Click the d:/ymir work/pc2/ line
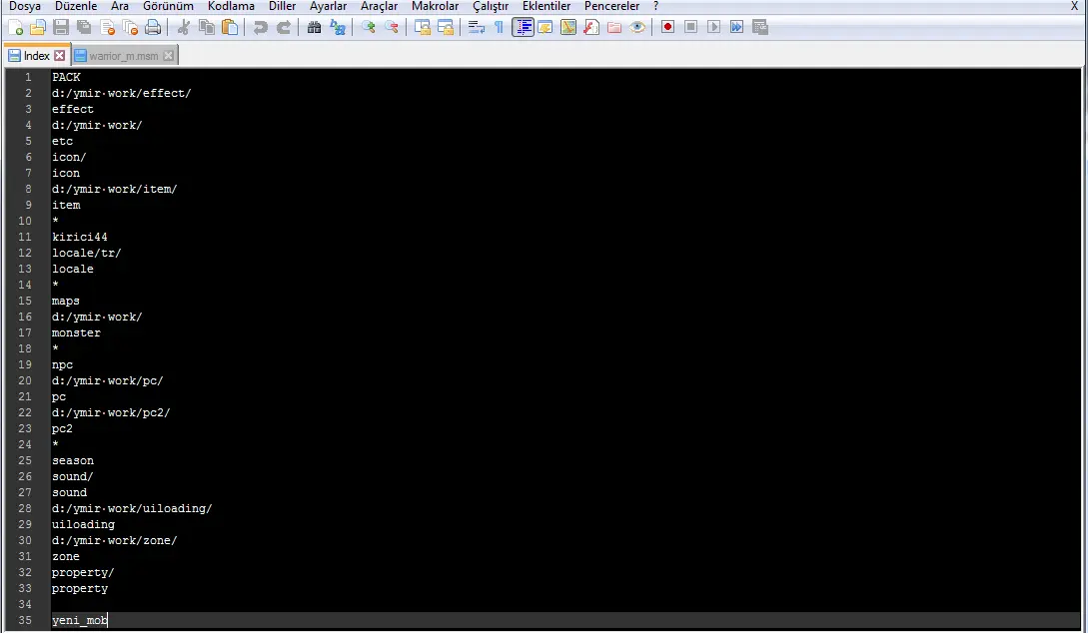Viewport: 1088px width, 633px height. tap(110, 412)
